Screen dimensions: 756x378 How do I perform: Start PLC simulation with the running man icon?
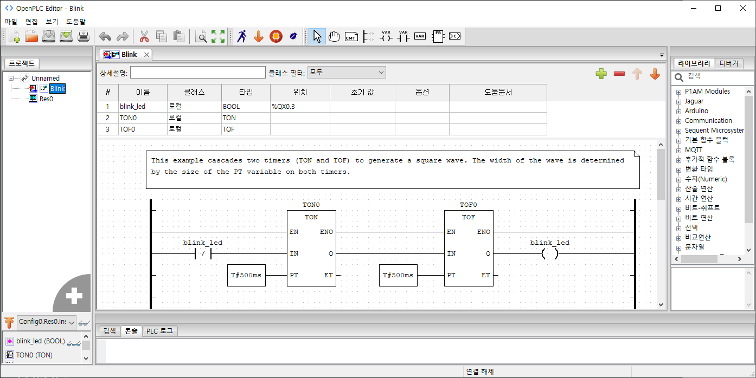241,36
